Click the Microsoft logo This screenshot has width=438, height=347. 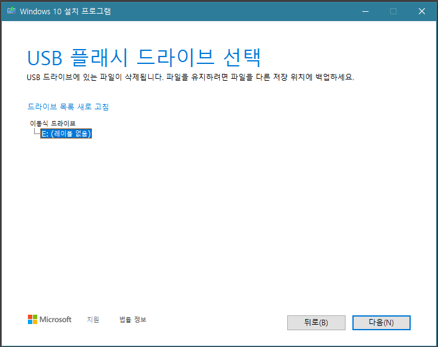click(50, 319)
